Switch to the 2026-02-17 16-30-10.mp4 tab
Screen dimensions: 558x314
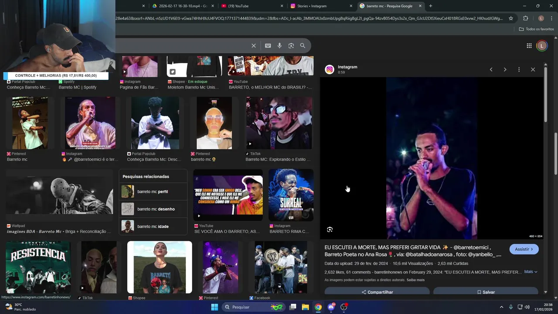[x=183, y=6]
